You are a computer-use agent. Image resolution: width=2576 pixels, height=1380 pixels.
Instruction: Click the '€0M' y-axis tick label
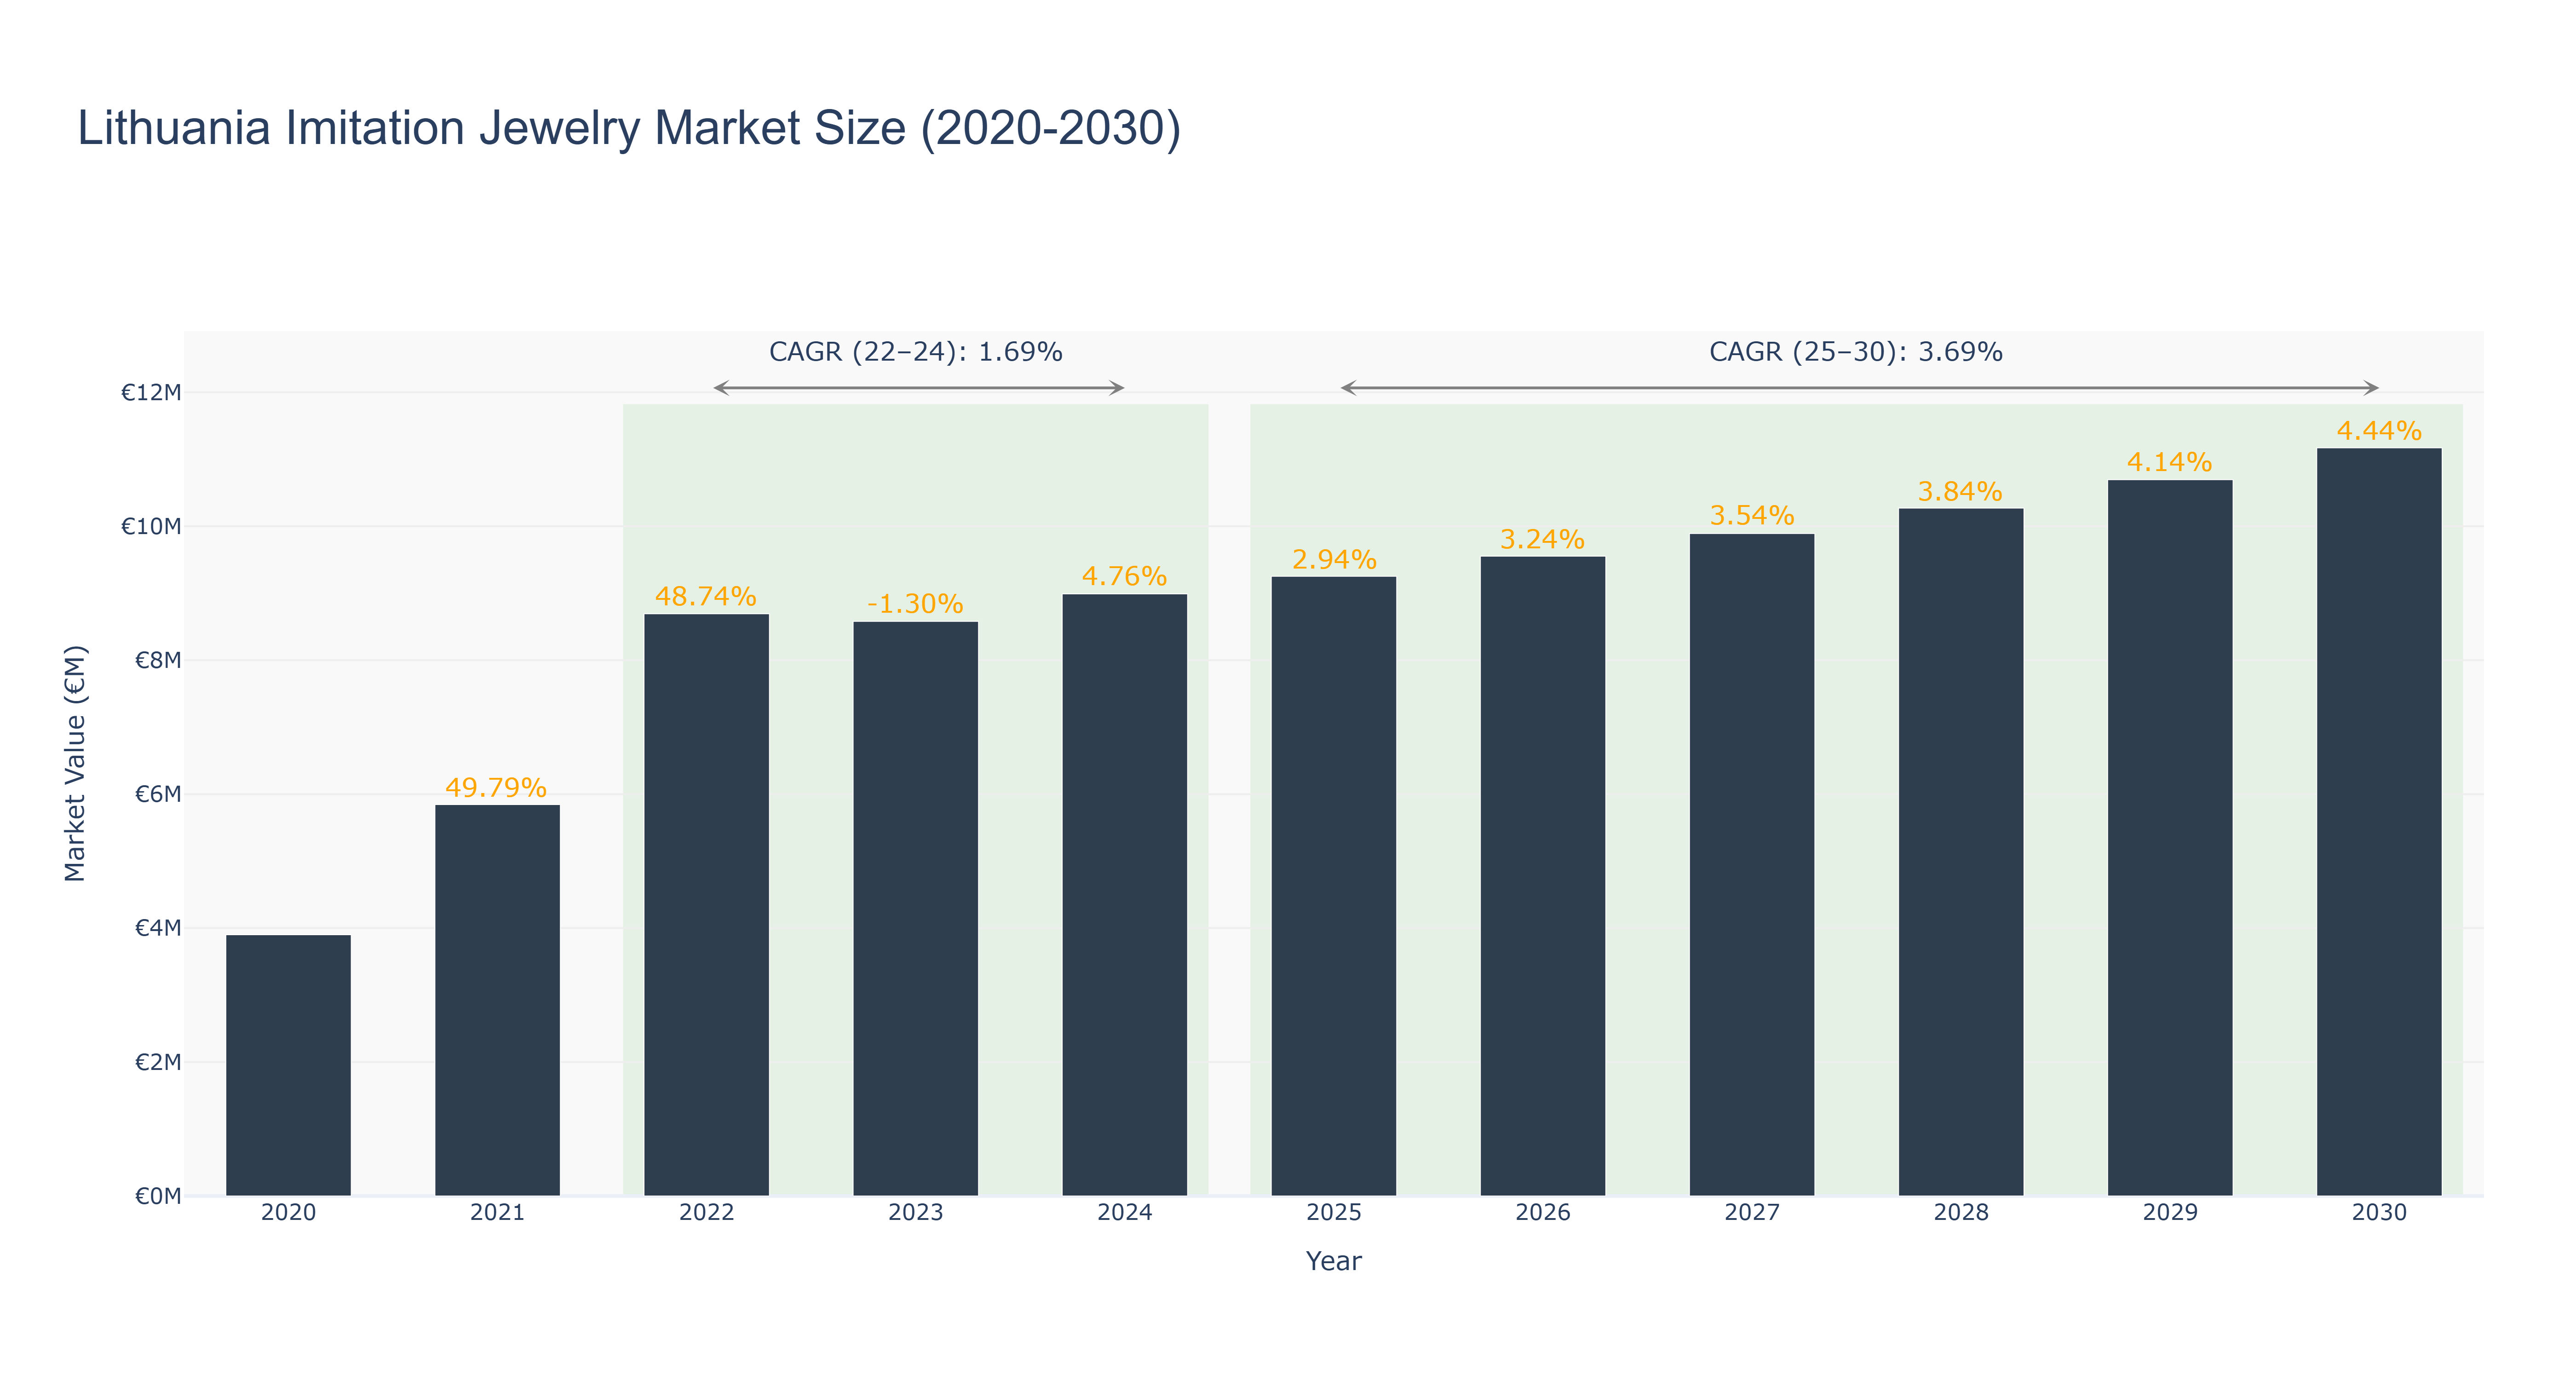coord(158,1196)
